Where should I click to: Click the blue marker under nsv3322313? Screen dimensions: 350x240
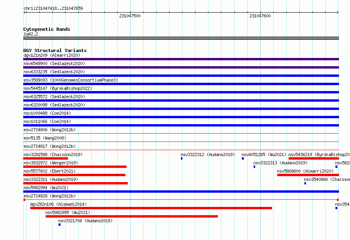point(254,167)
